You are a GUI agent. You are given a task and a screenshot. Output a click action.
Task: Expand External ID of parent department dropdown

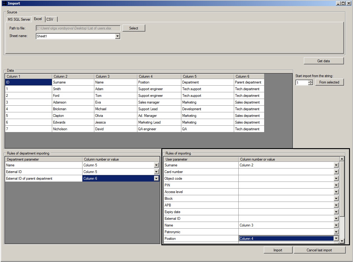point(156,179)
